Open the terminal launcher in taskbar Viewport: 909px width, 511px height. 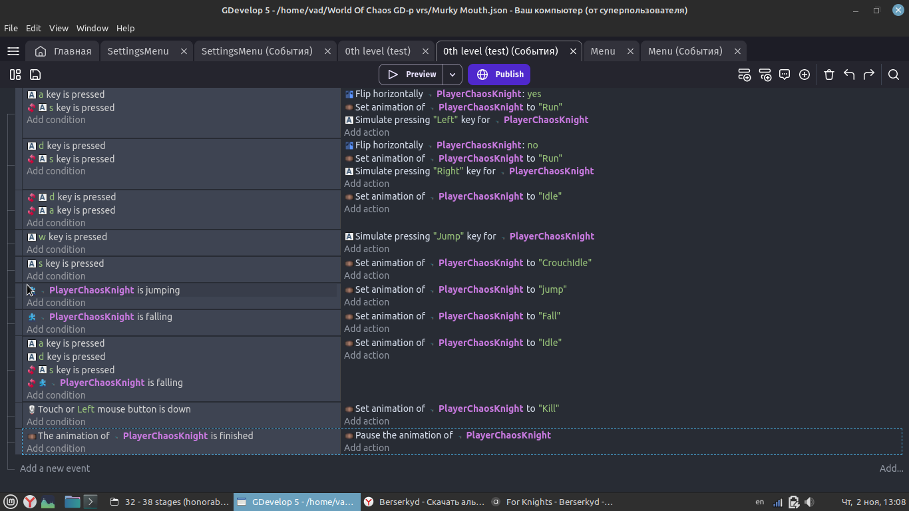pos(91,502)
